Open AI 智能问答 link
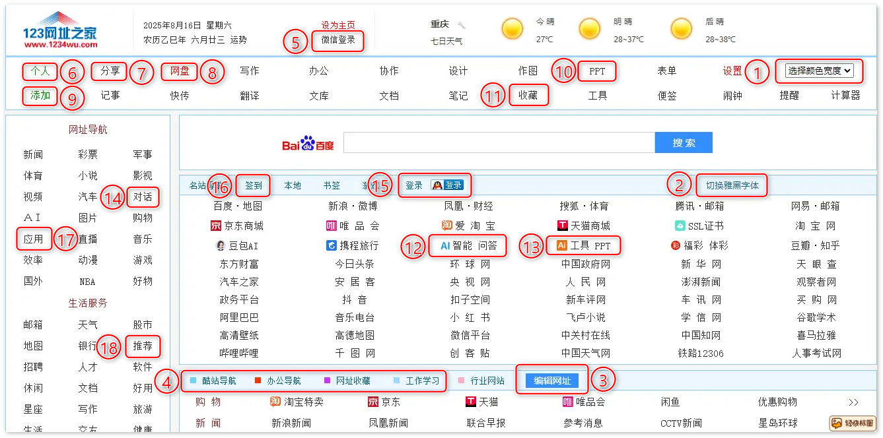 (468, 245)
